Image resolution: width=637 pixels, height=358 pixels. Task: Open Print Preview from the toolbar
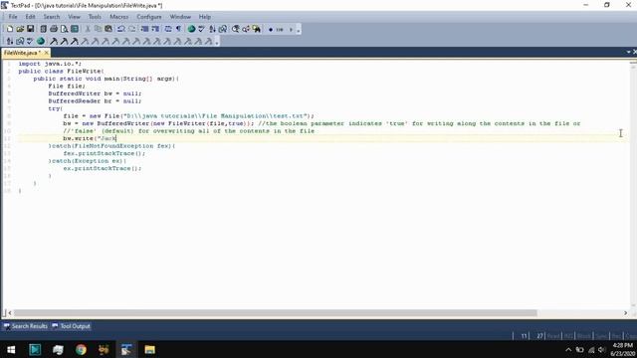pyautogui.click(x=64, y=29)
